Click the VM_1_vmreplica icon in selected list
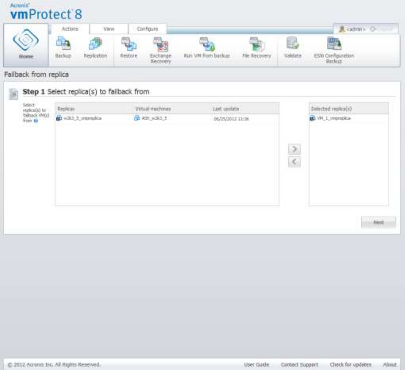 point(312,118)
